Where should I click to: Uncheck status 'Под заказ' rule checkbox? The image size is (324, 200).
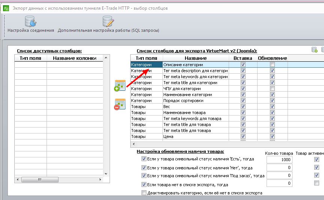tap(144, 176)
